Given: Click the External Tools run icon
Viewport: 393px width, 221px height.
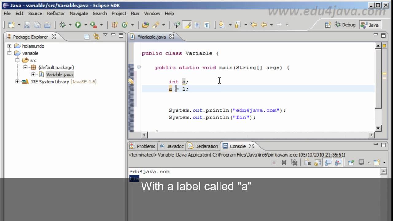Looking at the screenshot, I should click(x=94, y=25).
